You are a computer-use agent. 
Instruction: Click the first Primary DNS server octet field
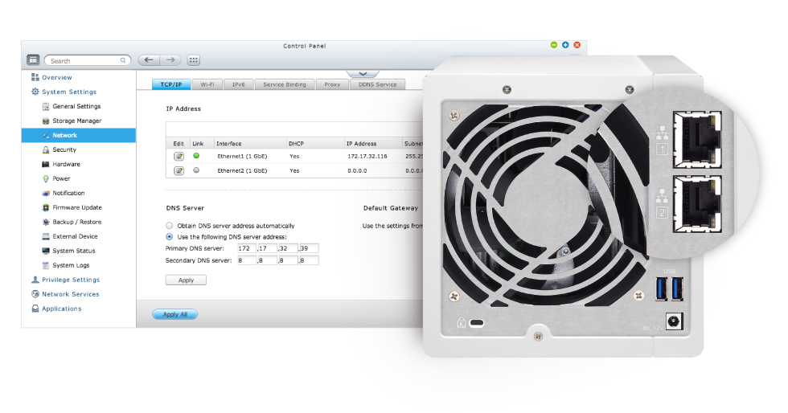tap(247, 248)
